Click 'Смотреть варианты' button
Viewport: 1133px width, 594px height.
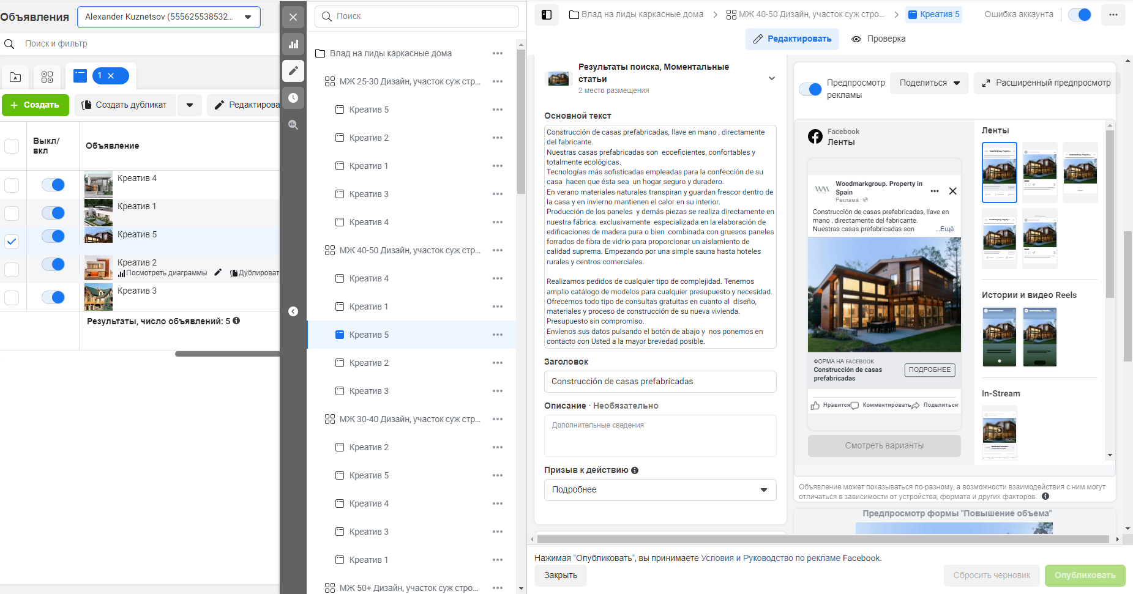point(884,446)
